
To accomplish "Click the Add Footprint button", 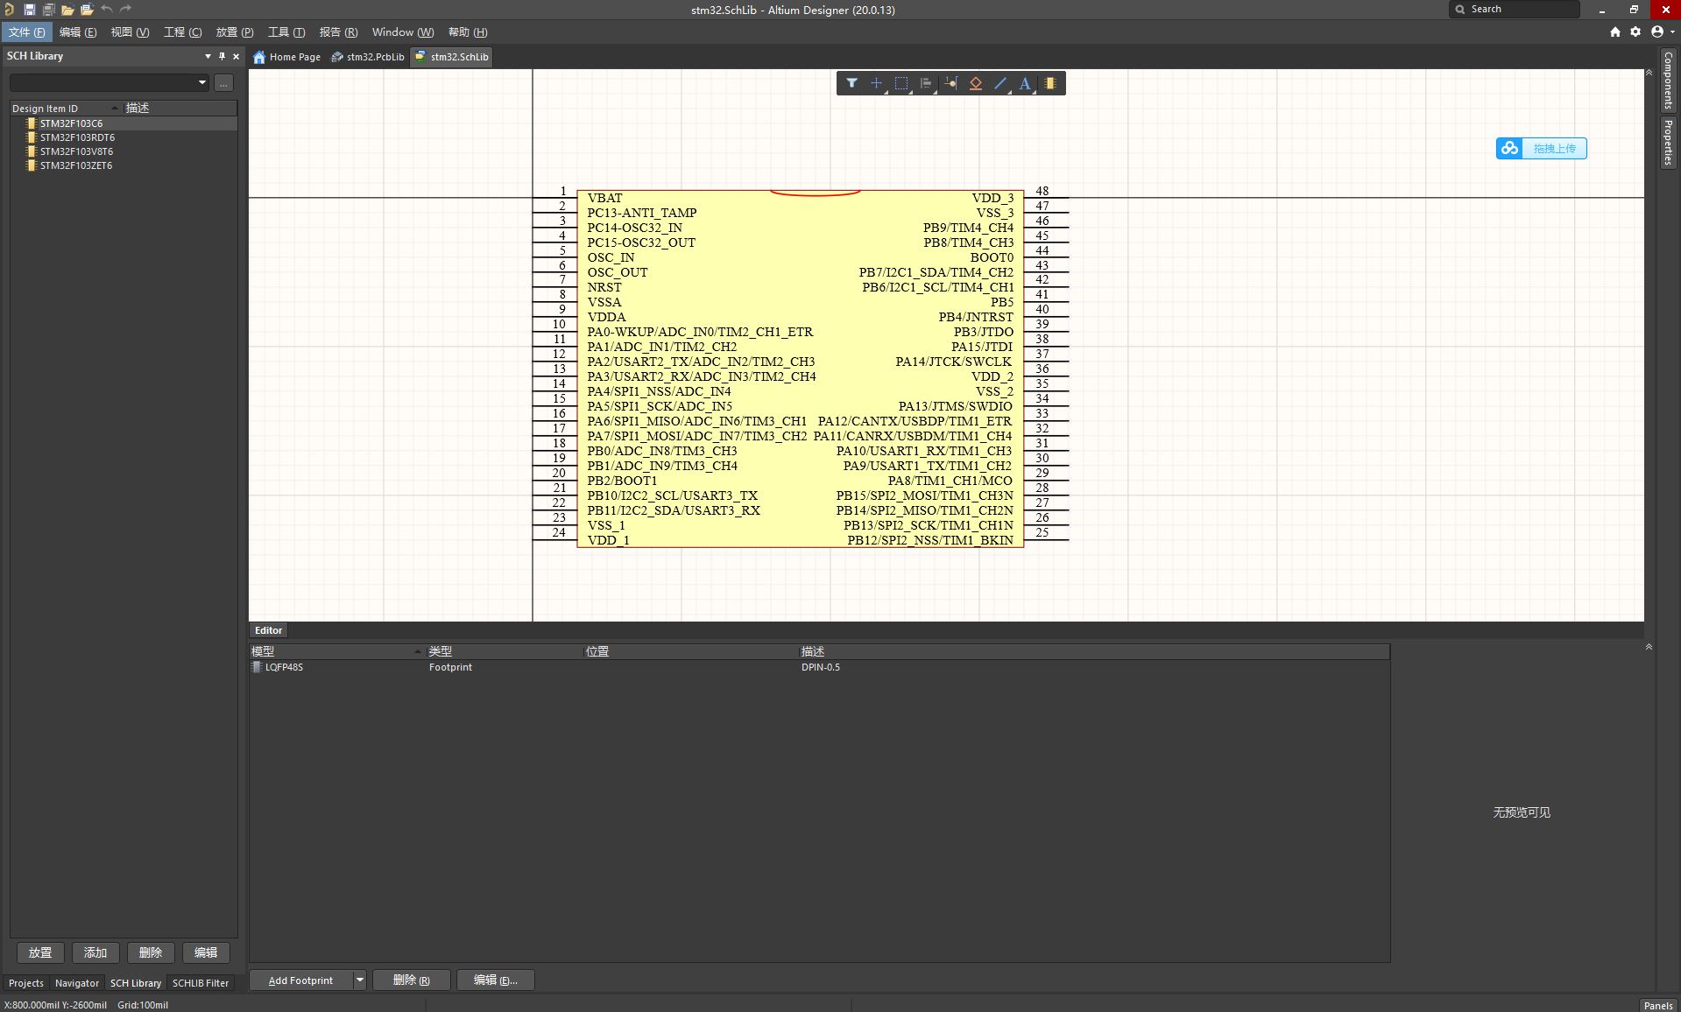I will coord(300,980).
